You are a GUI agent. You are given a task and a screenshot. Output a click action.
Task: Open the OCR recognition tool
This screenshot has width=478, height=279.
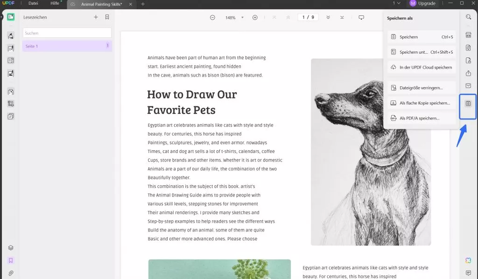468,35
